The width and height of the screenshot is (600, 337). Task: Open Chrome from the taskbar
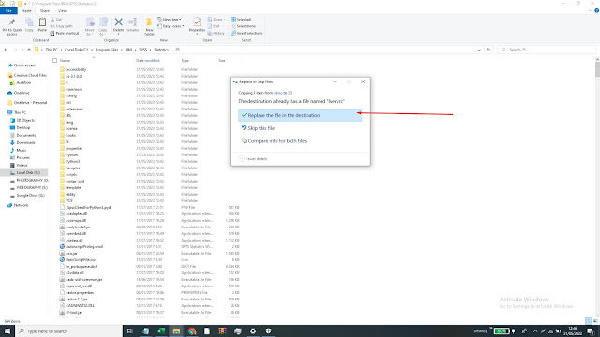(x=192, y=330)
